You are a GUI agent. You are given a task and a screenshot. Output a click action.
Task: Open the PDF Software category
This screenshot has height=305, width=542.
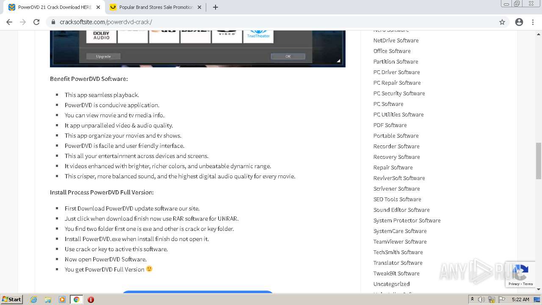point(390,125)
